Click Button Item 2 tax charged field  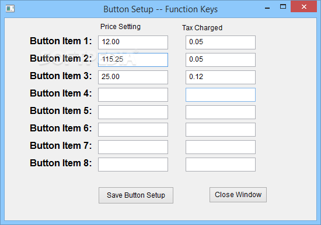(x=221, y=60)
